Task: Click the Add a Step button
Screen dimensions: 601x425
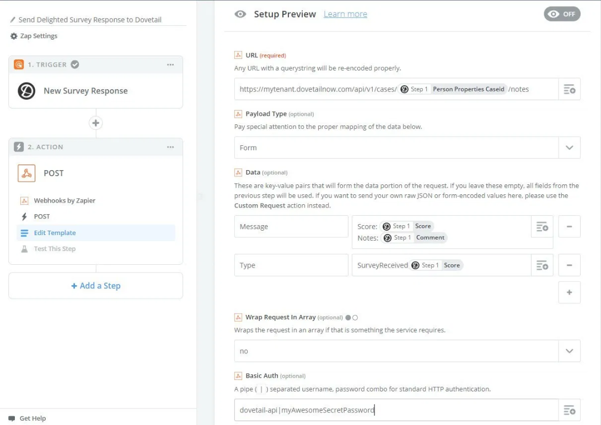Action: (x=95, y=286)
